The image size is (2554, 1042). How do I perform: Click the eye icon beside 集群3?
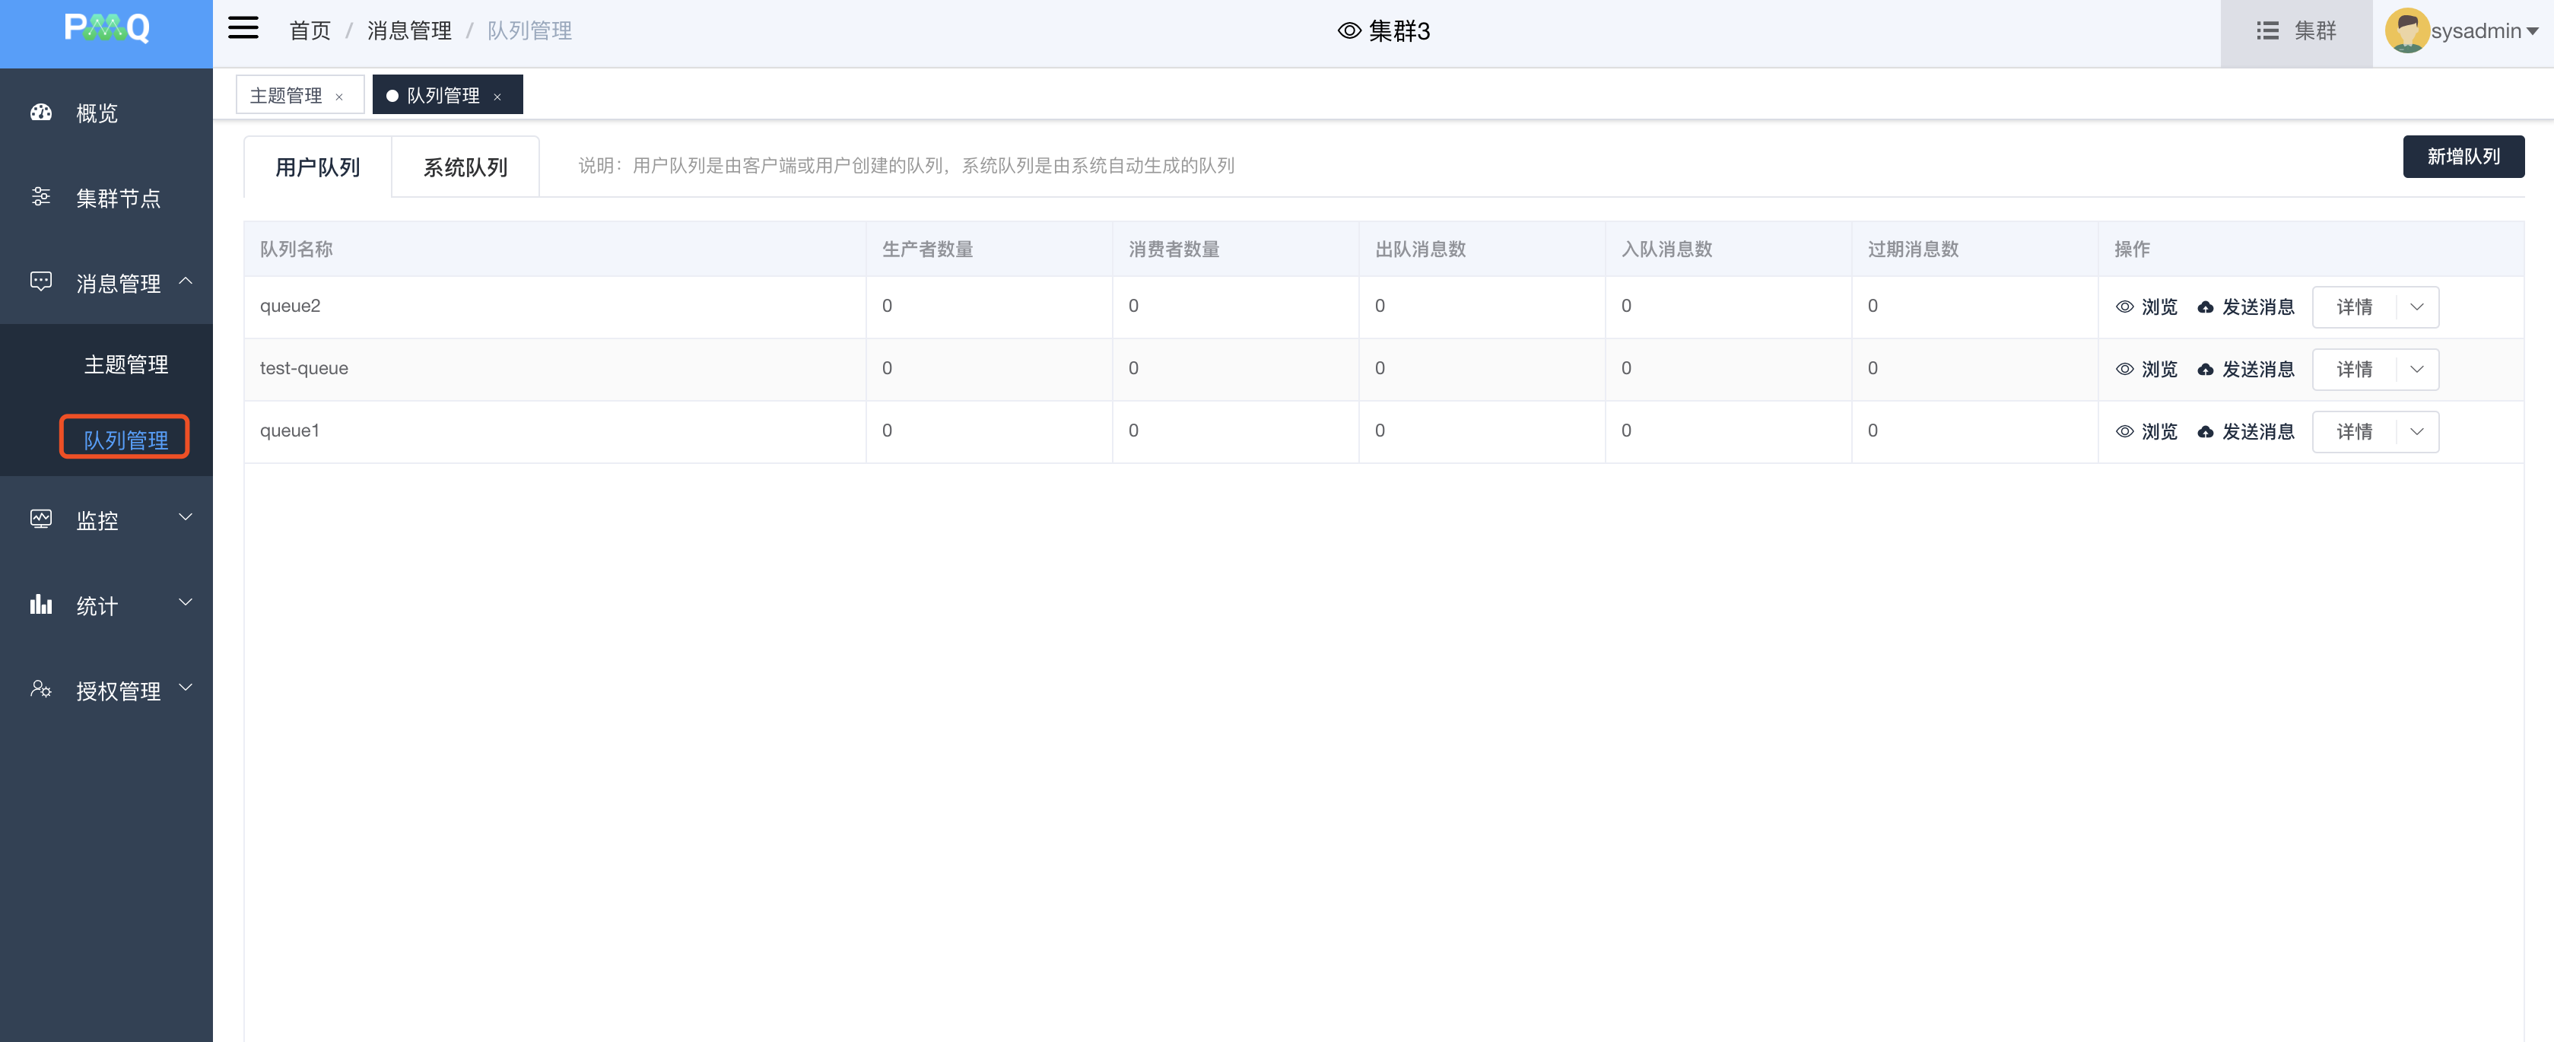(1348, 30)
